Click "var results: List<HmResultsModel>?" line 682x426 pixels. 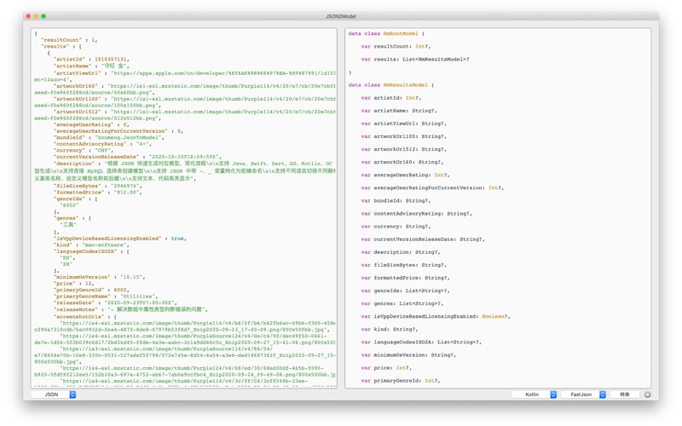click(415, 59)
